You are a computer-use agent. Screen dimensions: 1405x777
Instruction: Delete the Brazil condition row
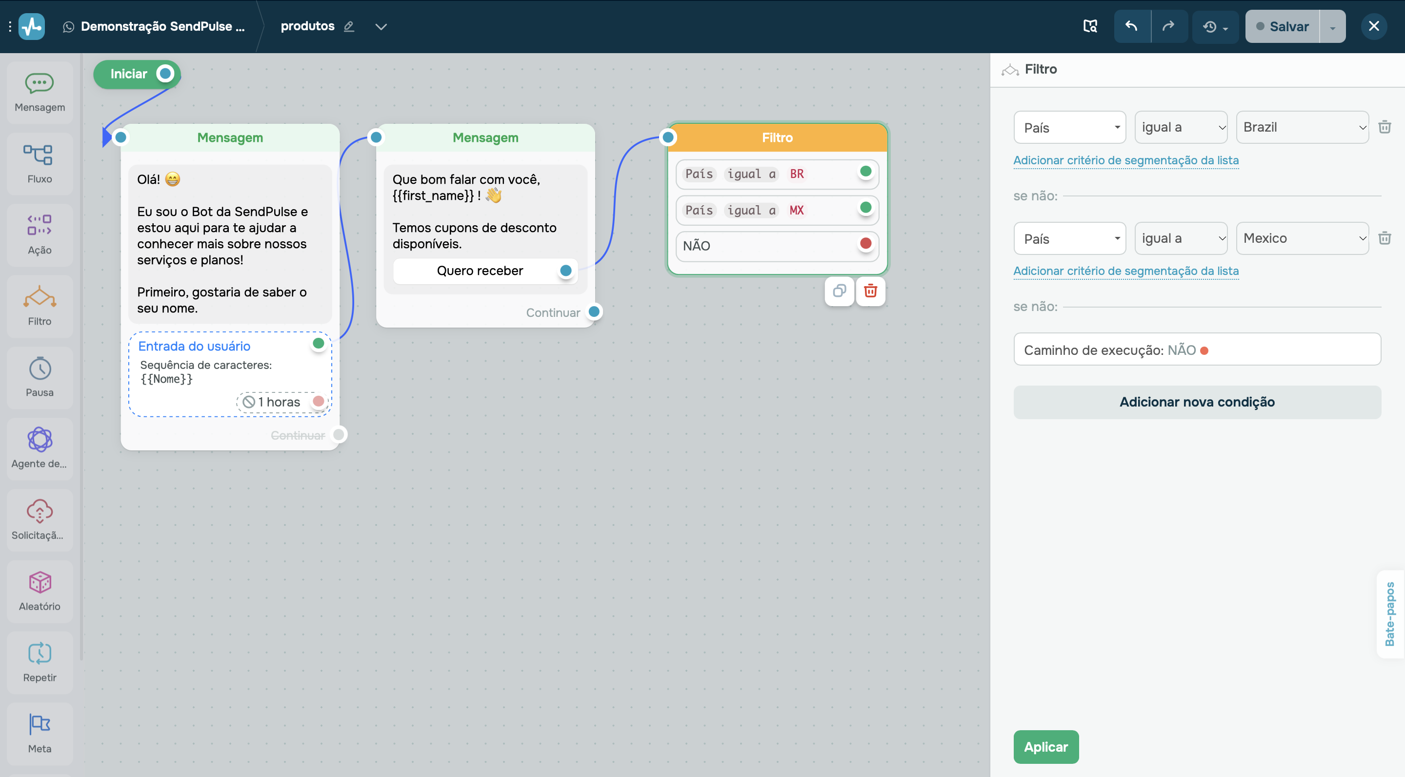1385,128
